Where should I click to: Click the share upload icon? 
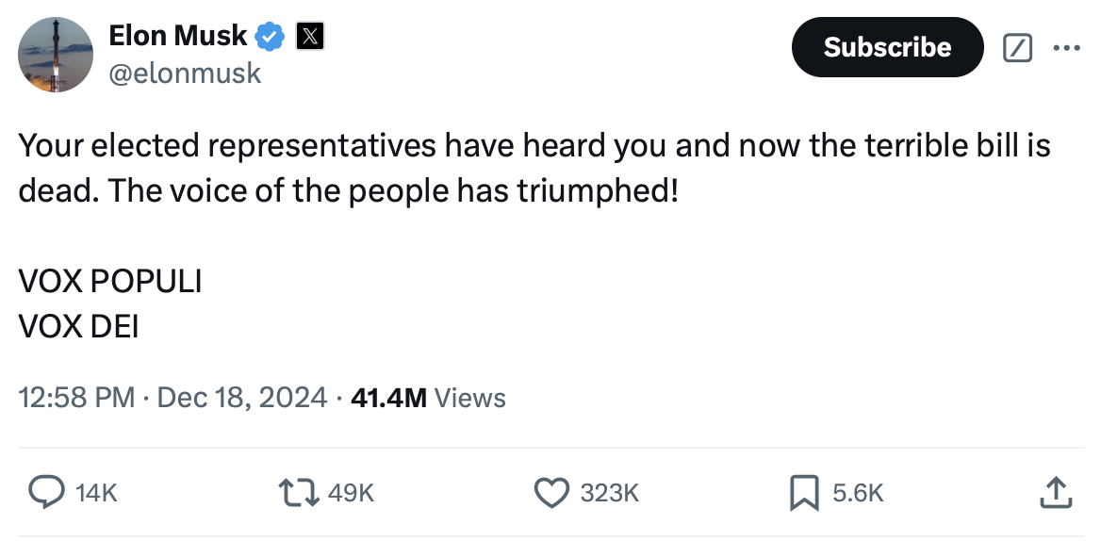pyautogui.click(x=1055, y=491)
